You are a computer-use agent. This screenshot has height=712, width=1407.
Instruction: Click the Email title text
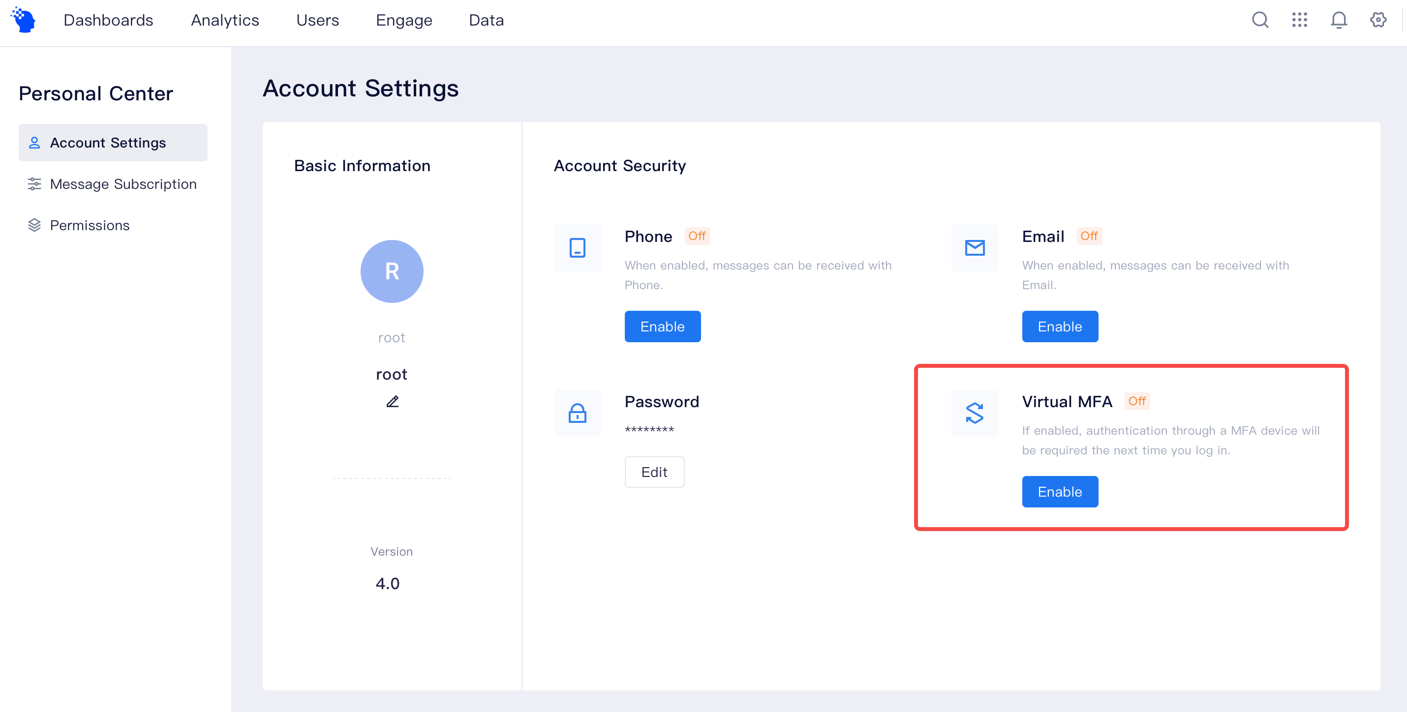pyautogui.click(x=1043, y=237)
